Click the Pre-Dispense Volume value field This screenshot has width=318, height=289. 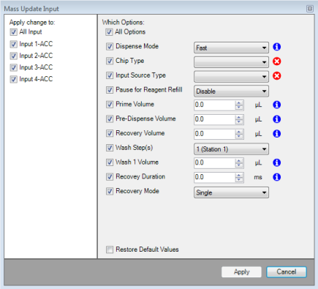215,119
